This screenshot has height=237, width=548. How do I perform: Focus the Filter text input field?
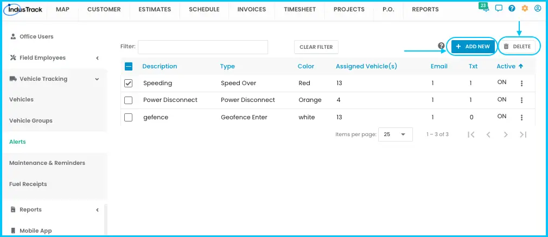click(x=203, y=47)
